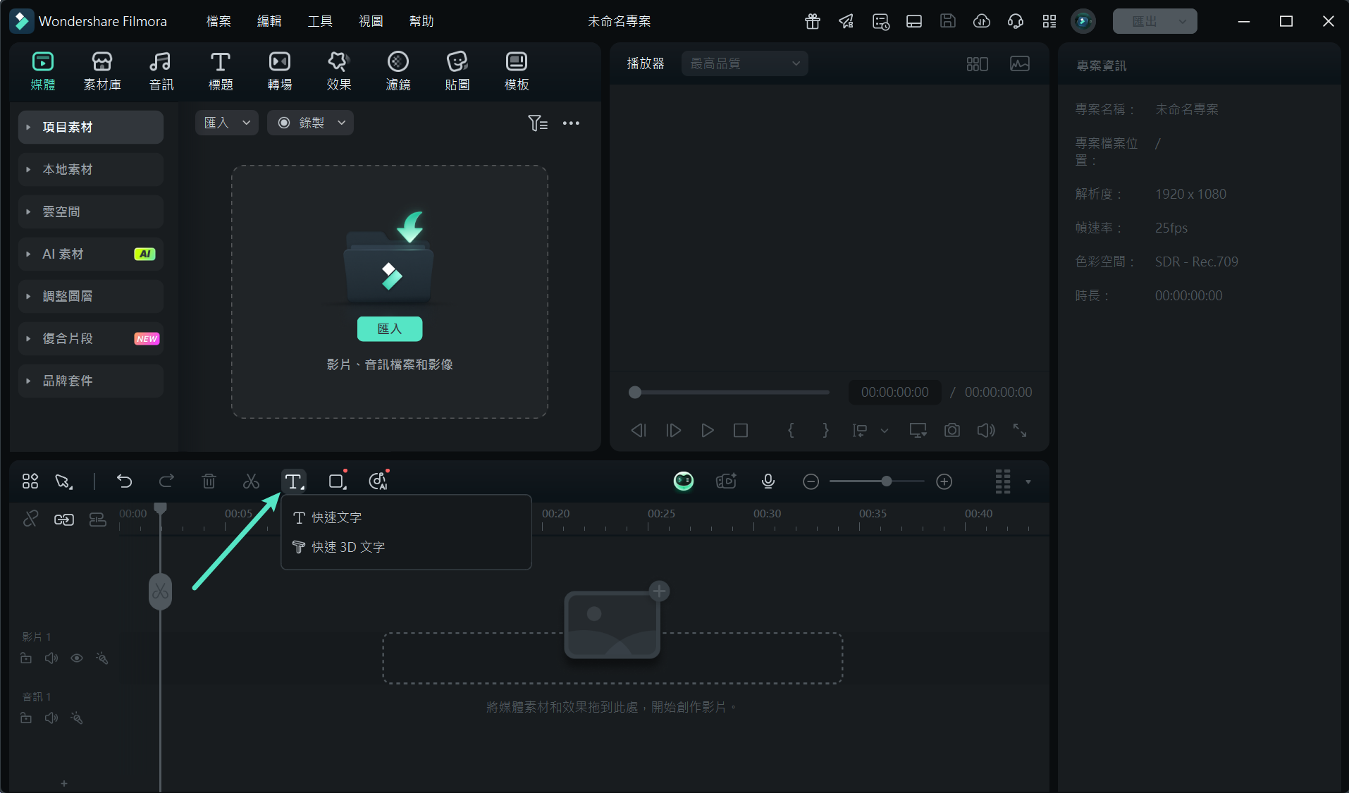This screenshot has height=793, width=1349.
Task: Open the 媒體 media tab
Action: tap(43, 71)
